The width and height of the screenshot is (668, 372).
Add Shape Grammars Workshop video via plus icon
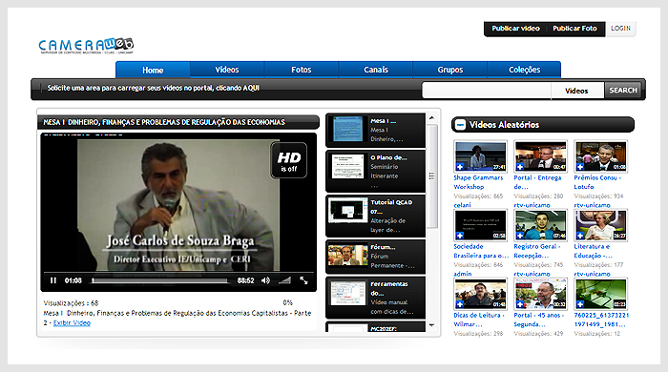click(460, 166)
